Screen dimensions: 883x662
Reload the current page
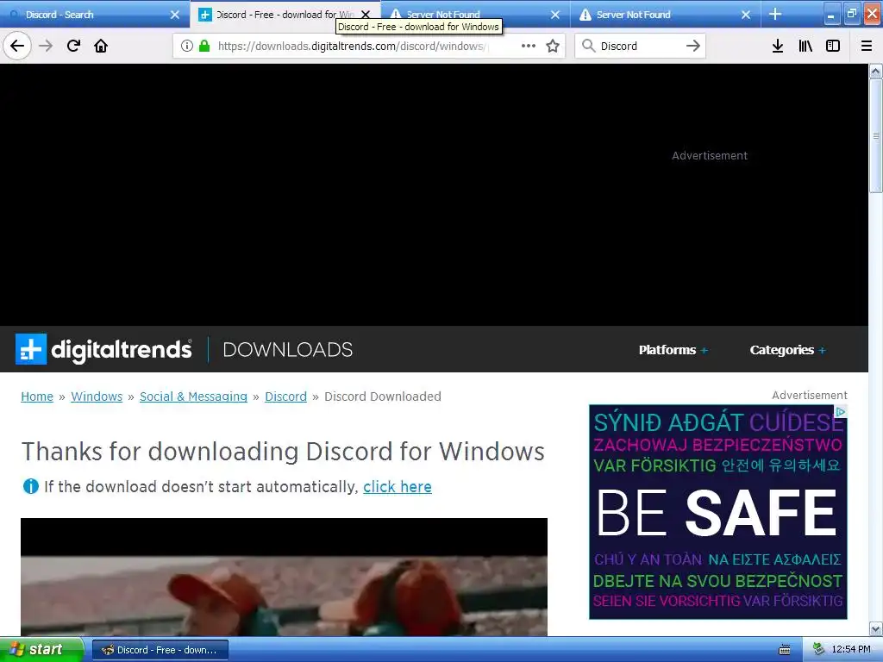[73, 46]
